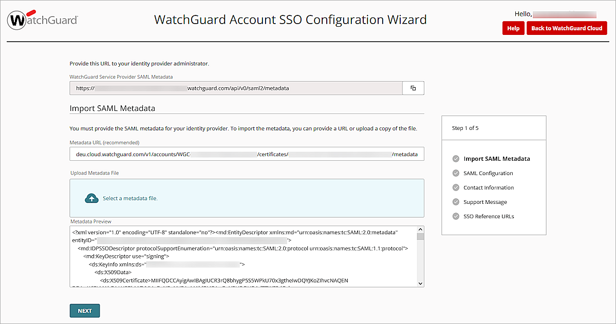Toggle the Support Message step indicator
The height and width of the screenshot is (324, 616).
click(485, 202)
